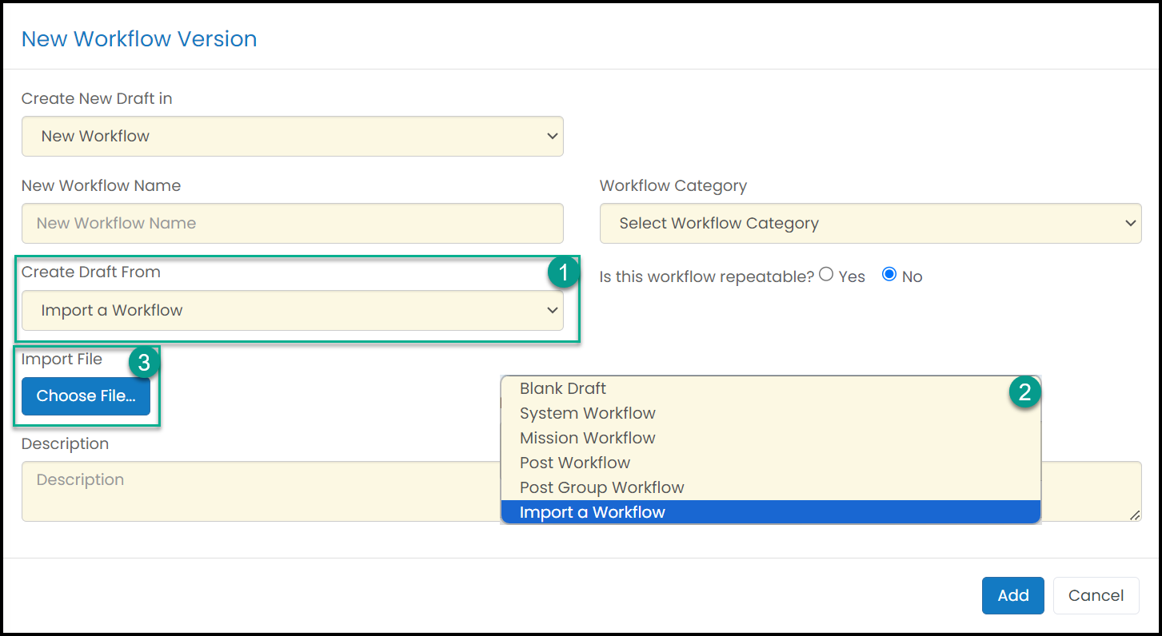Select Yes for repeatable workflow

click(x=826, y=275)
